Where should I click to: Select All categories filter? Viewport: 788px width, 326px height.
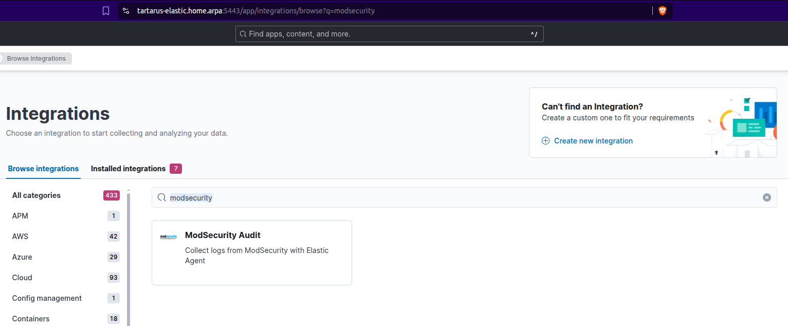(36, 195)
